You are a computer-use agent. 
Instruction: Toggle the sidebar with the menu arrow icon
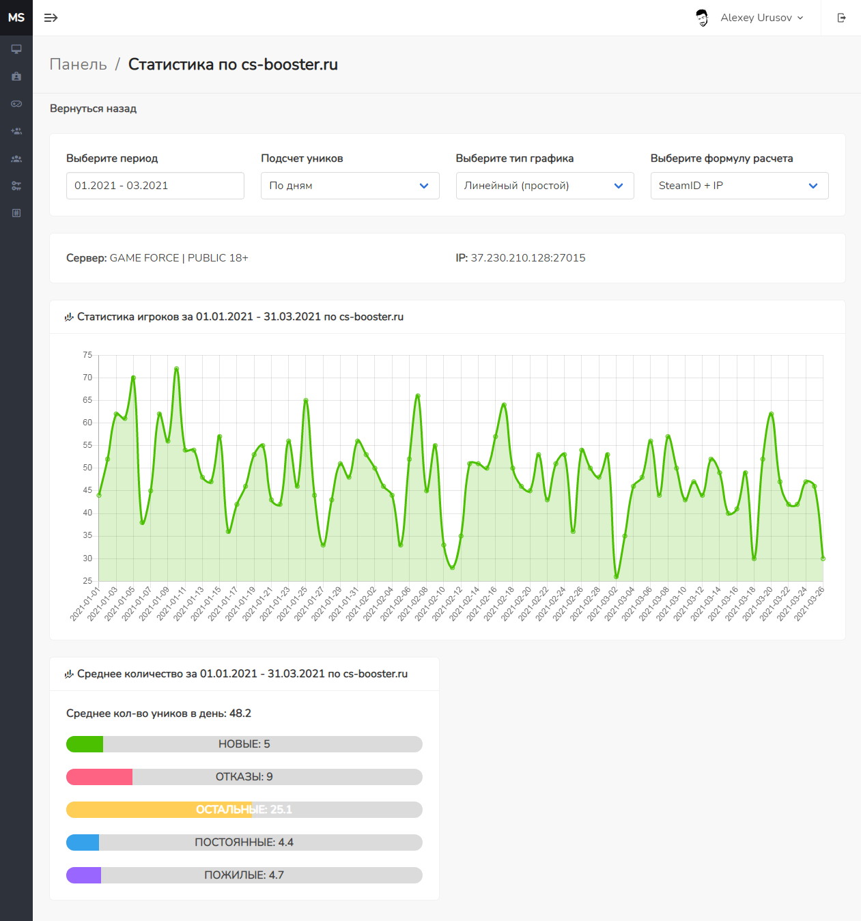[51, 18]
